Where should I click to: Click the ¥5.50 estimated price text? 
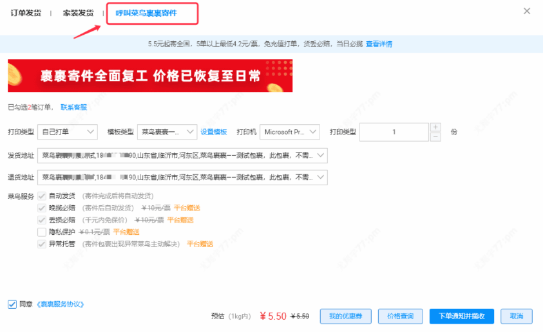pos(273,316)
